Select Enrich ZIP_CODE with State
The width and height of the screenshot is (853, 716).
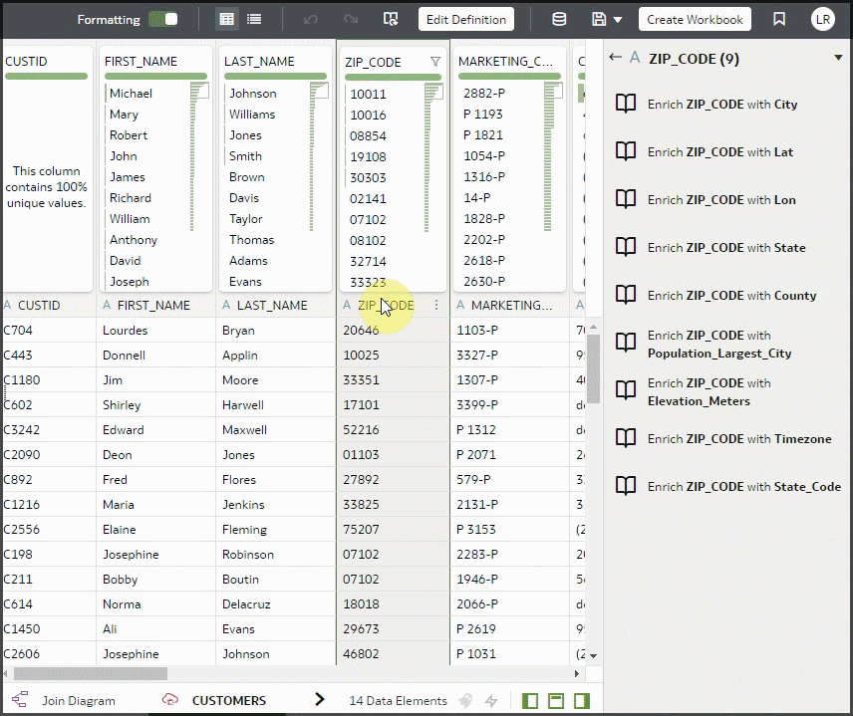pyautogui.click(x=726, y=248)
